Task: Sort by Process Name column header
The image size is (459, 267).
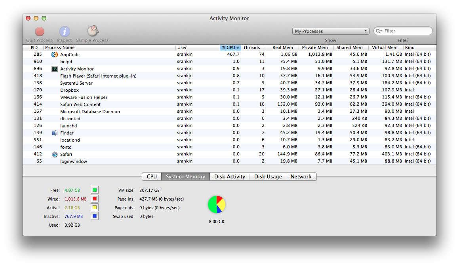Action: click(x=109, y=47)
